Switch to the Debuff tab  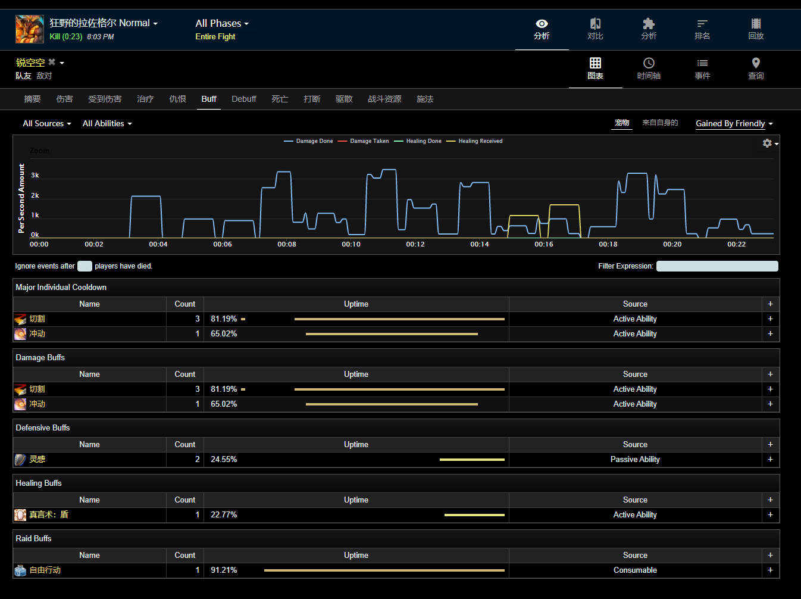243,99
